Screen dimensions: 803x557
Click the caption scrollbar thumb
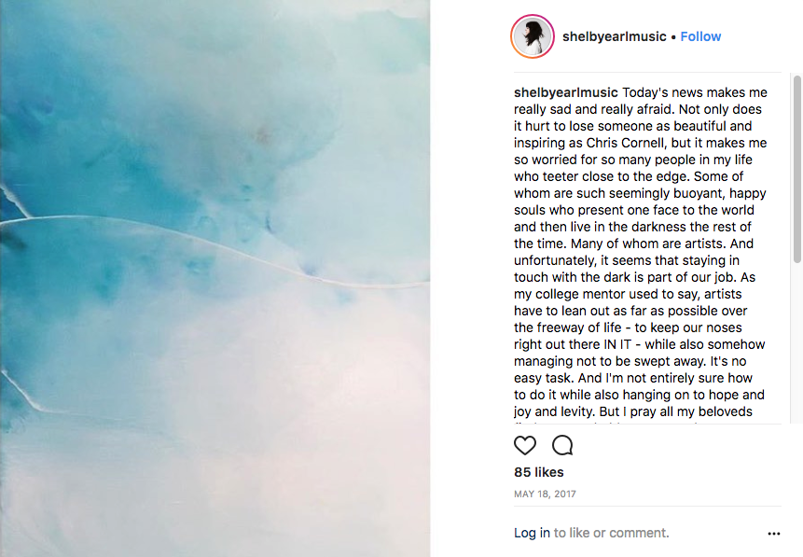pyautogui.click(x=797, y=168)
